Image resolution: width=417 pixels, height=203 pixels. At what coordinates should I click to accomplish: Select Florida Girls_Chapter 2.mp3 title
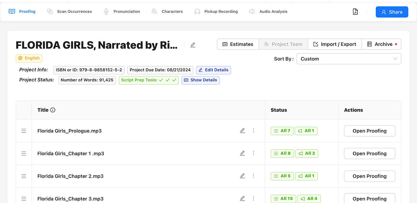tap(70, 176)
